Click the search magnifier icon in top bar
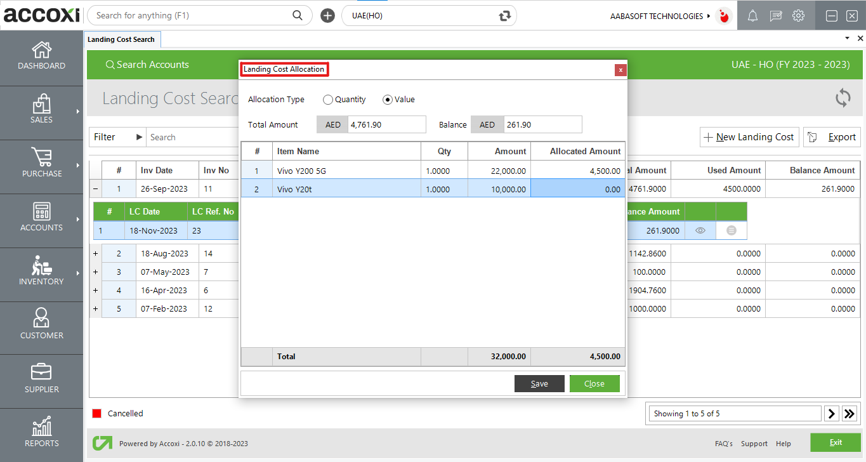866x462 pixels. click(298, 15)
